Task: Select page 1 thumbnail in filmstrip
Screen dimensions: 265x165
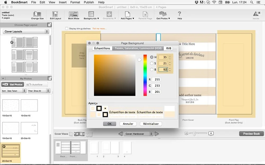Action: 95,148
